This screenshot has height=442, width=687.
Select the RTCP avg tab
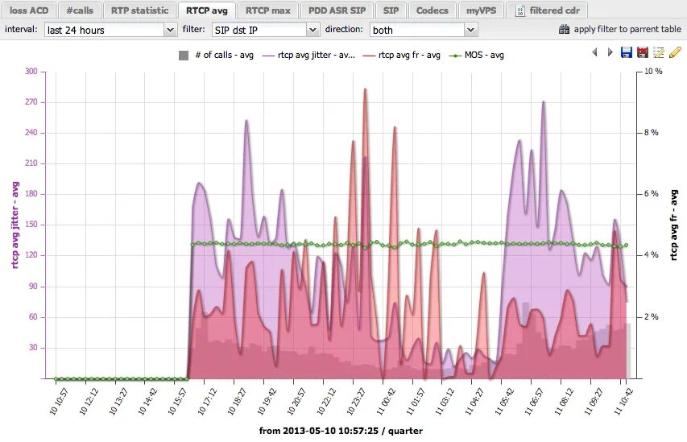click(207, 10)
